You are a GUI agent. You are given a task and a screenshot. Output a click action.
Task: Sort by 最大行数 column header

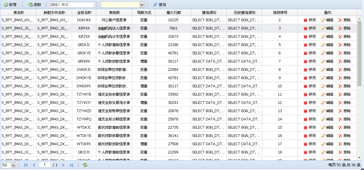point(173,13)
